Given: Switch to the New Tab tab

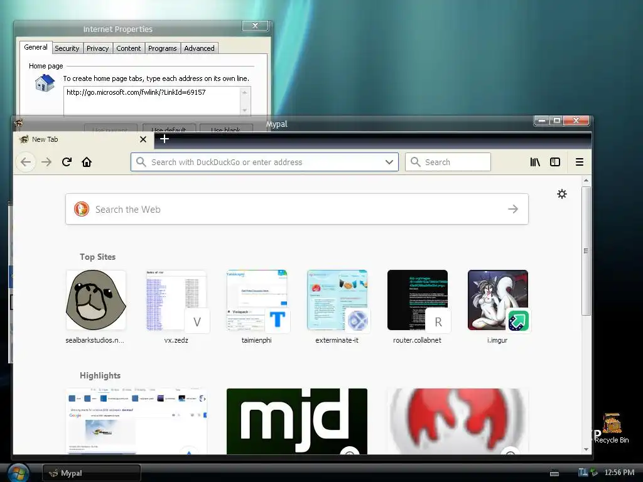Looking at the screenshot, I should point(84,139).
